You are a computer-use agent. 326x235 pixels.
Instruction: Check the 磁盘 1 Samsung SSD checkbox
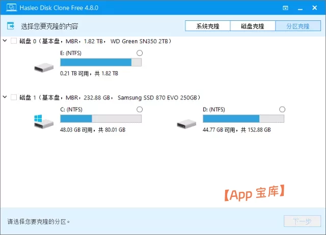pos(14,97)
